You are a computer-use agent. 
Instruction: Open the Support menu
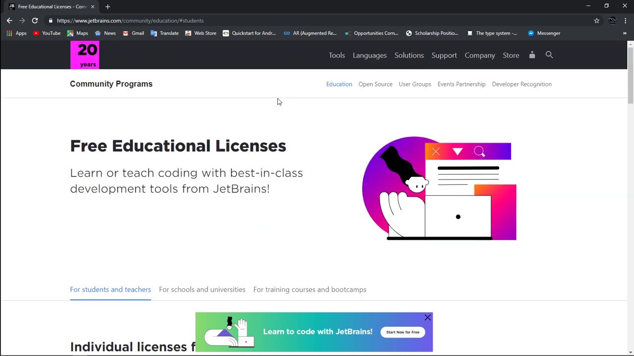tap(444, 55)
